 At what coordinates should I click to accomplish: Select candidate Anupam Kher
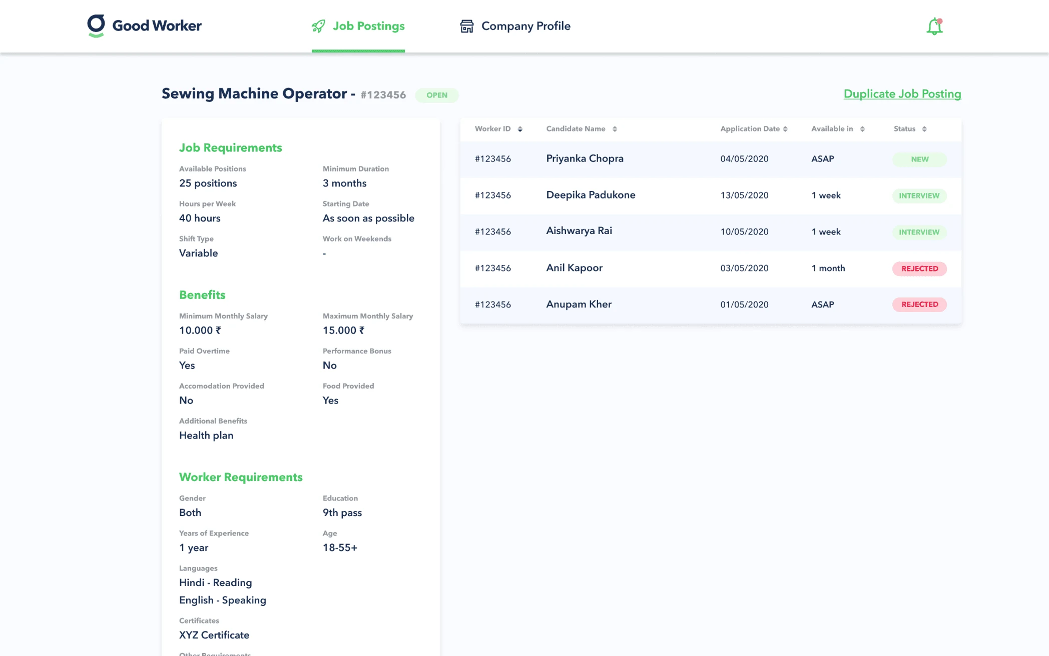pos(579,304)
